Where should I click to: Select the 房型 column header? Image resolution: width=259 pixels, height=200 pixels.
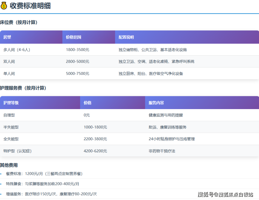point(7,37)
